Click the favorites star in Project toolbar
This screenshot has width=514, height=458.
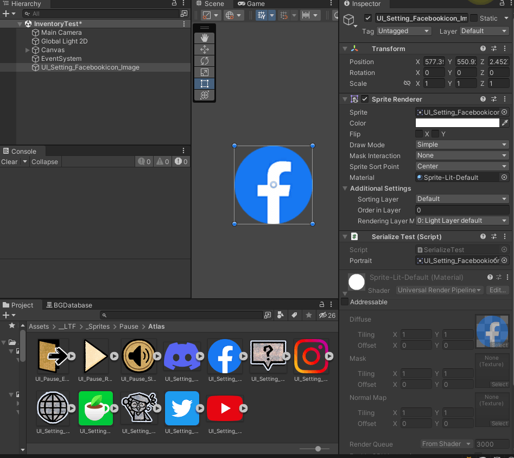tap(308, 315)
